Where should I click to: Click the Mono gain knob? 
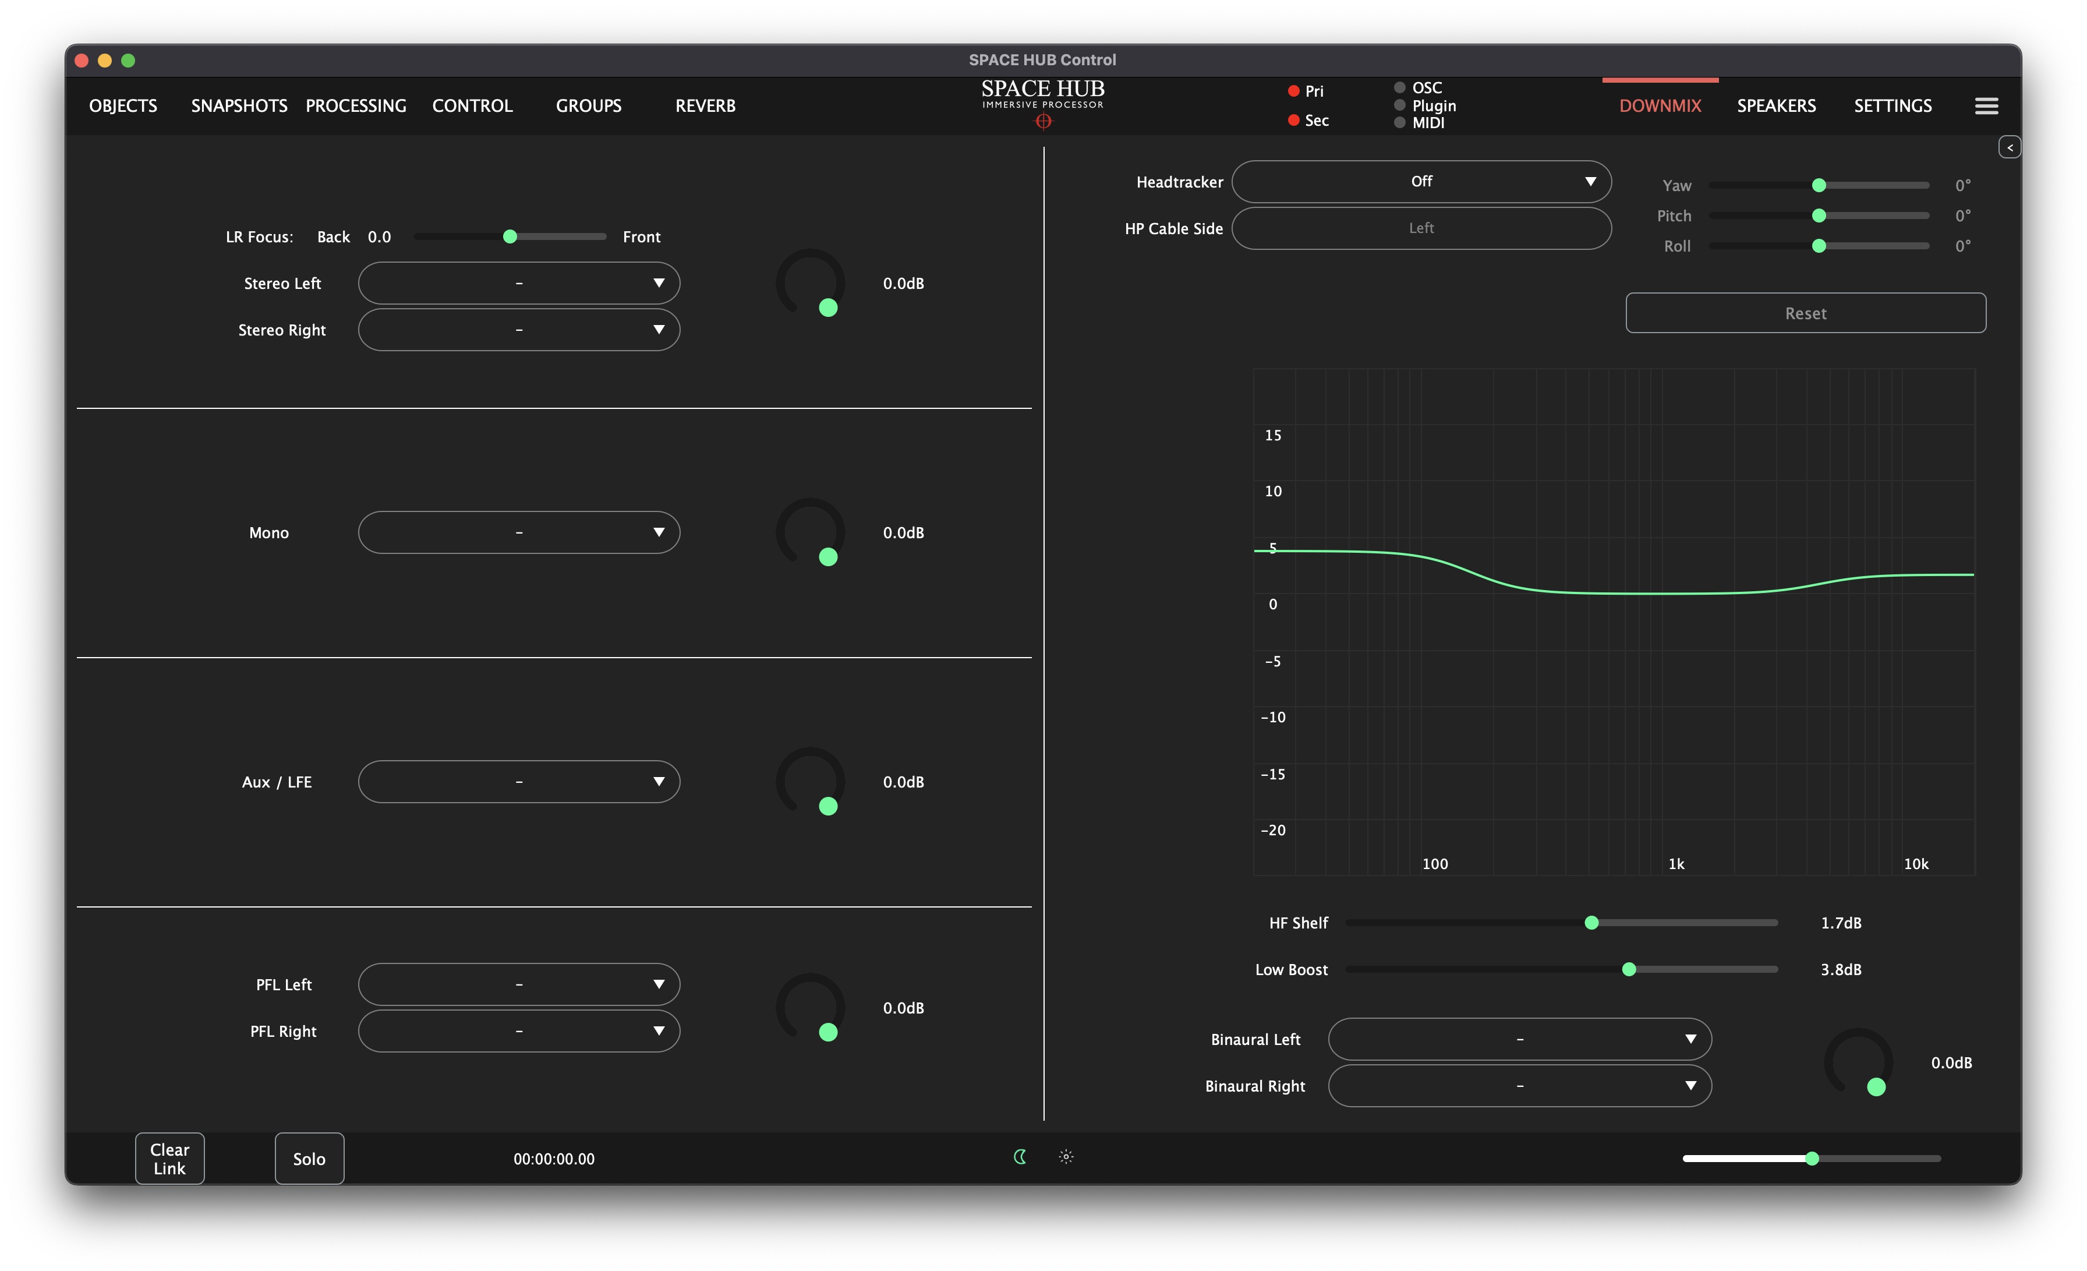pyautogui.click(x=811, y=532)
